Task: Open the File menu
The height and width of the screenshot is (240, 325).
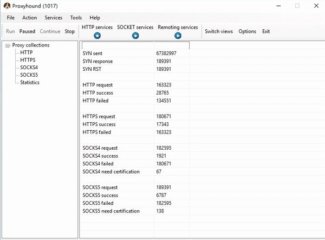Action: (11, 18)
